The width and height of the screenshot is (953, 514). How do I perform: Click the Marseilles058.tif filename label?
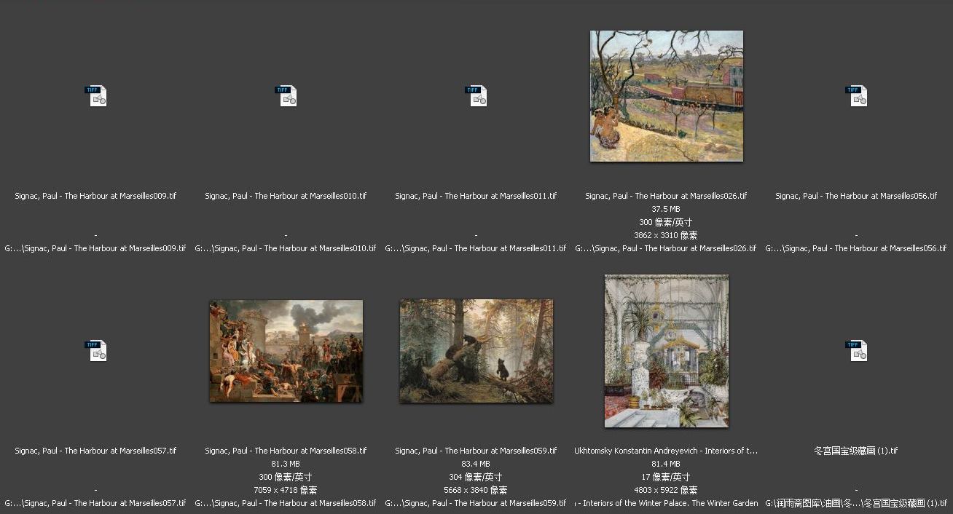tap(286, 451)
